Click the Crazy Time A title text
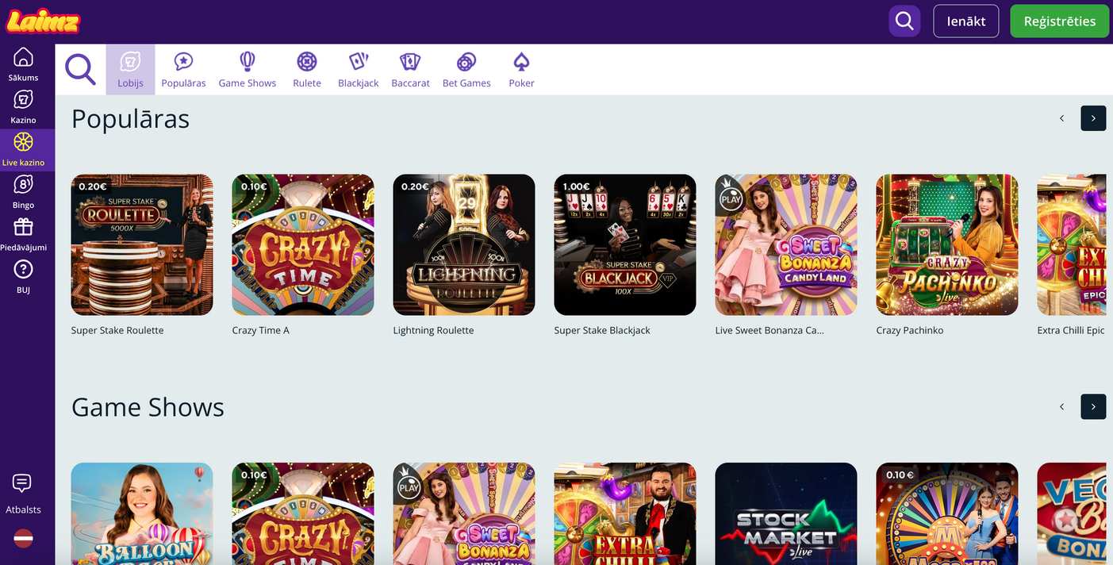The width and height of the screenshot is (1113, 565). tap(261, 330)
